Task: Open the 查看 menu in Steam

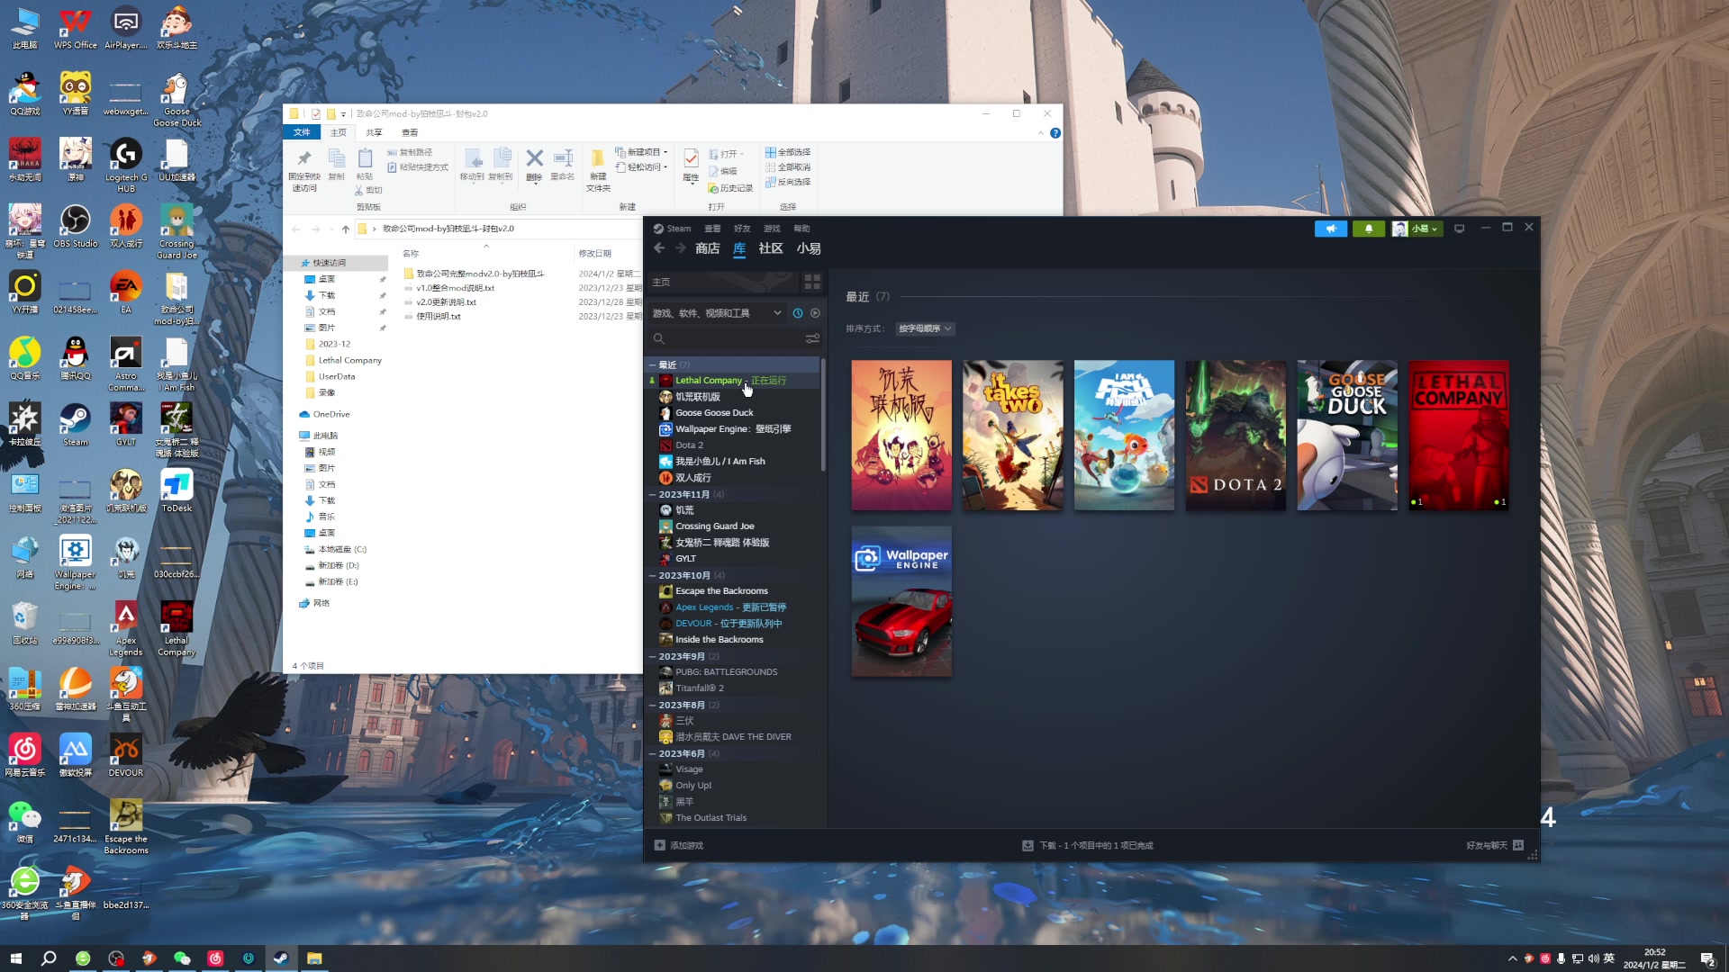Action: (712, 229)
